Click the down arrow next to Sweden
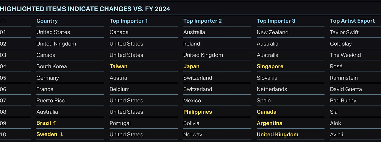 point(61,134)
